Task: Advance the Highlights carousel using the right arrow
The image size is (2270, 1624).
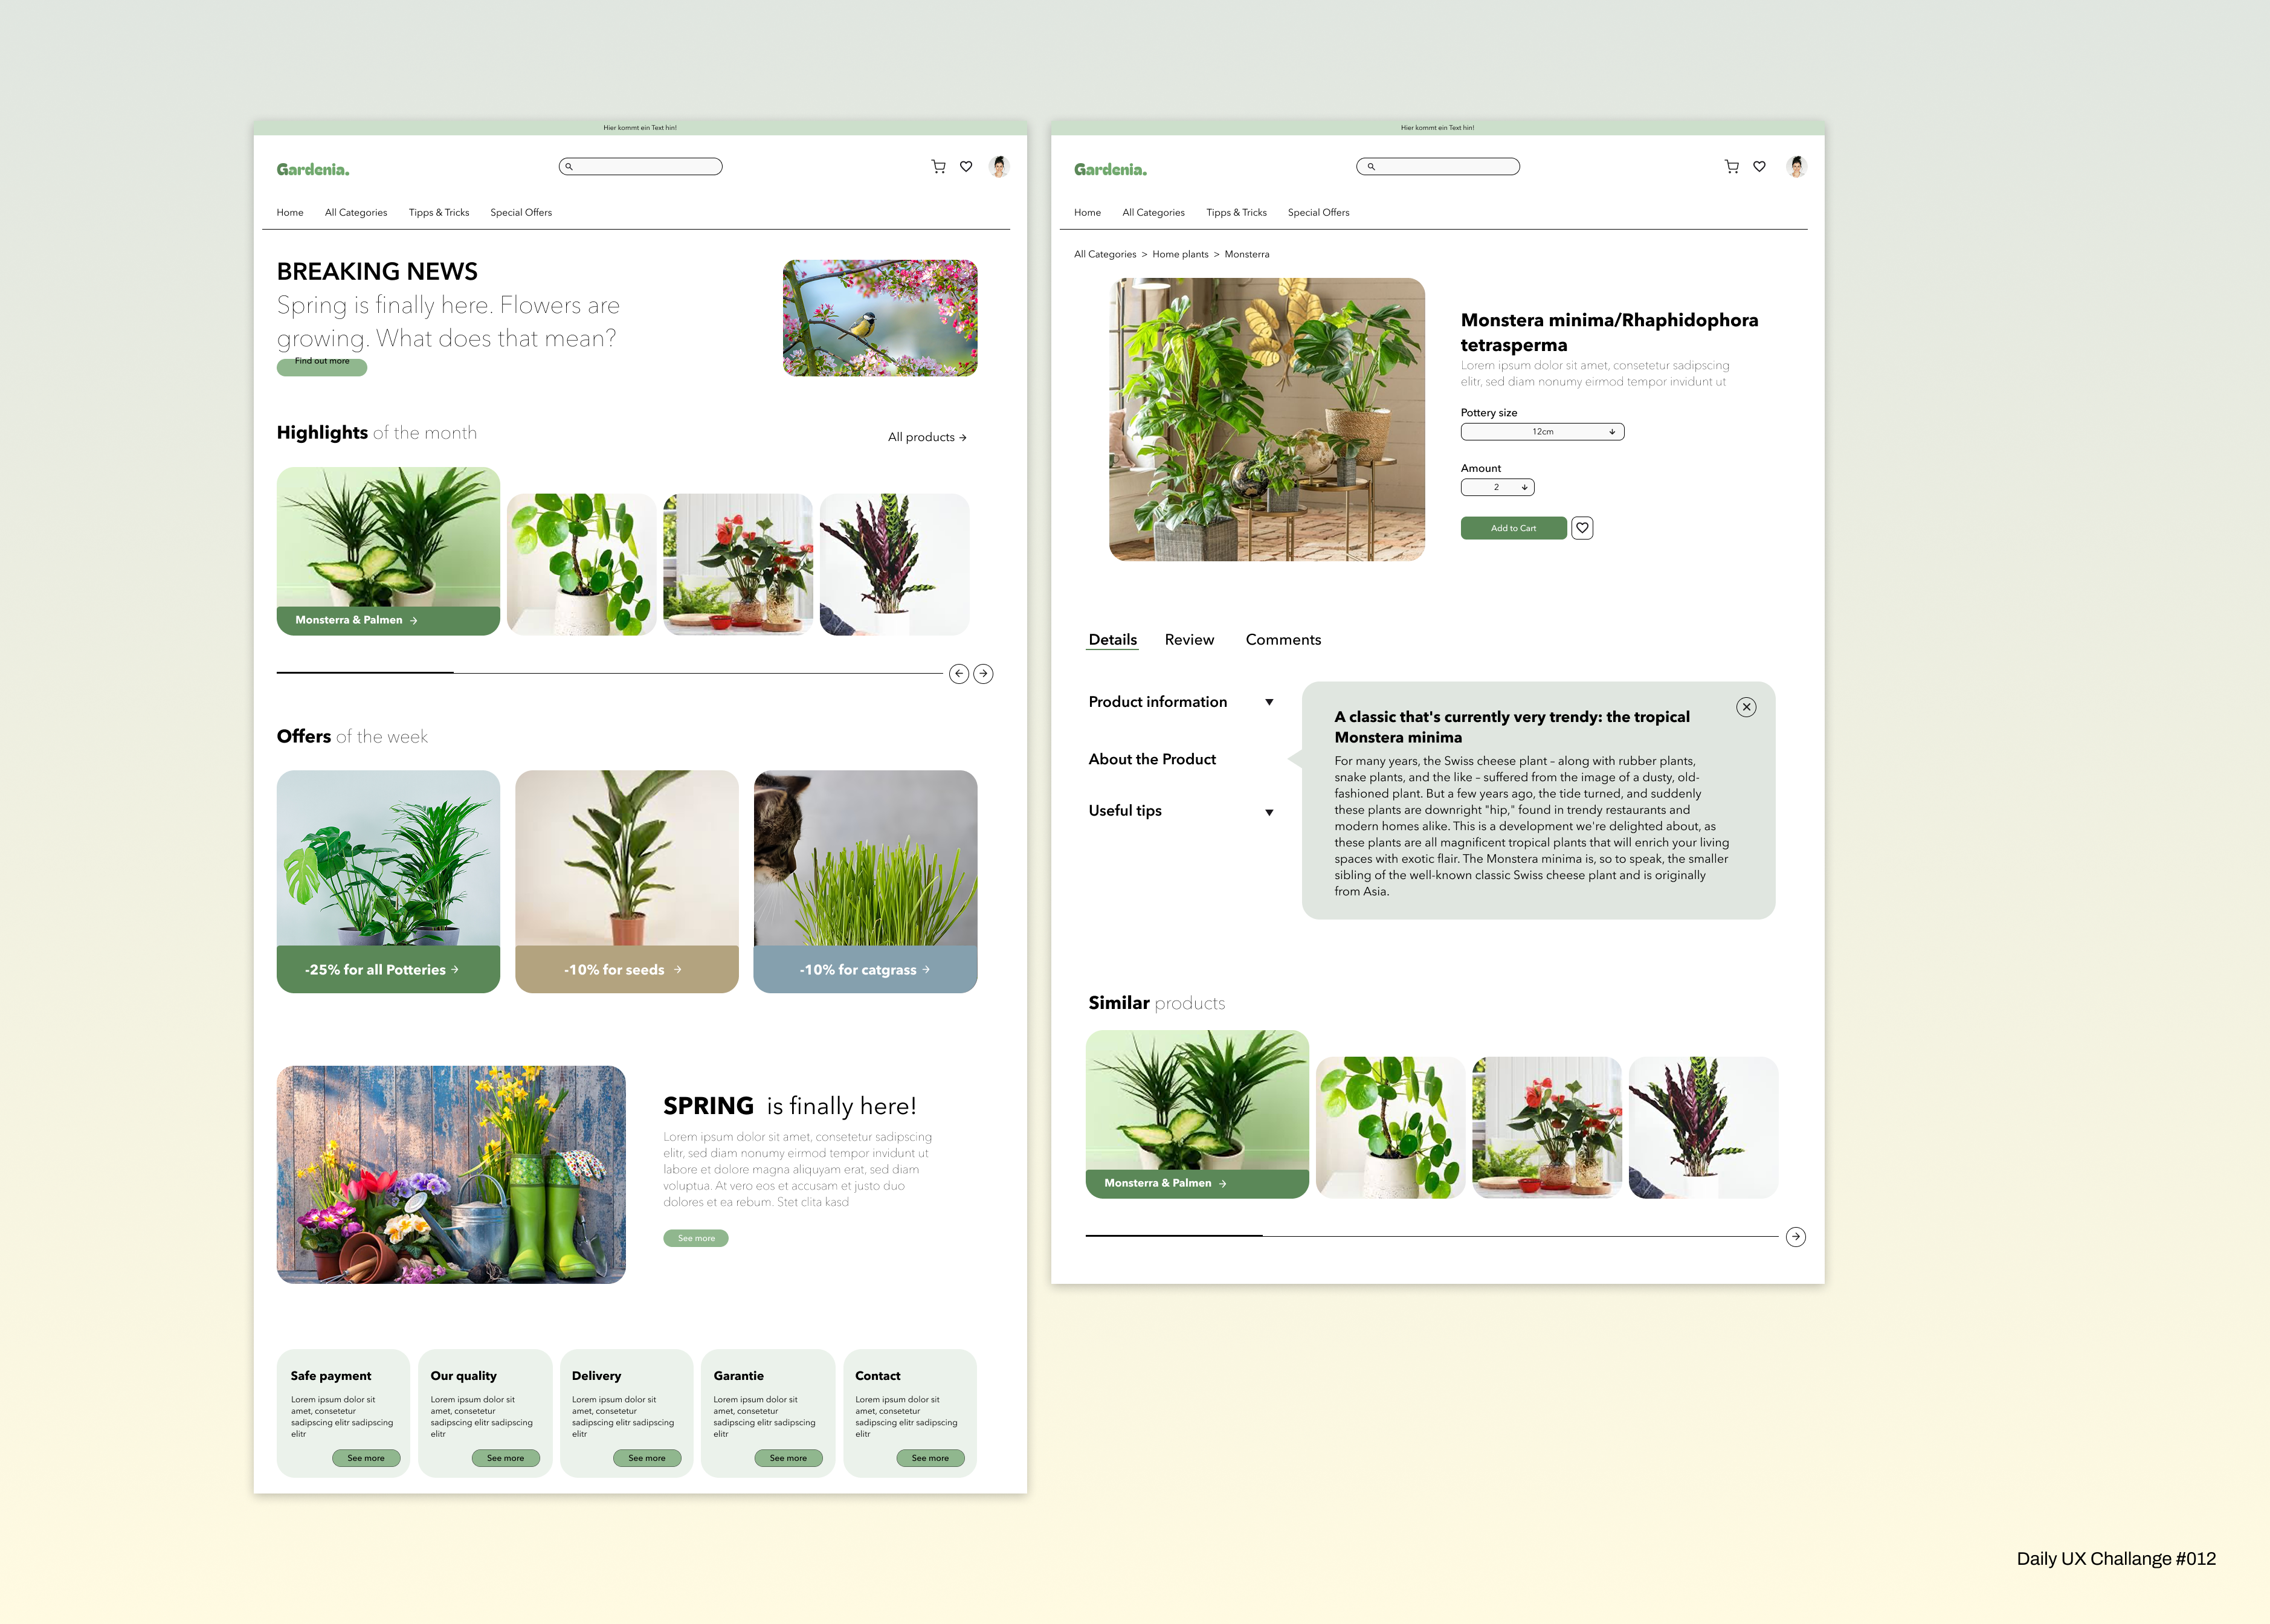Action: pos(983,675)
